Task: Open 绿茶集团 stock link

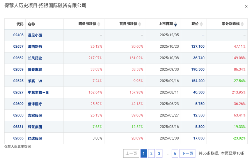Action: [35, 127]
